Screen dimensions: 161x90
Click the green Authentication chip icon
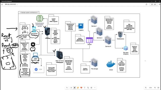(40, 18)
